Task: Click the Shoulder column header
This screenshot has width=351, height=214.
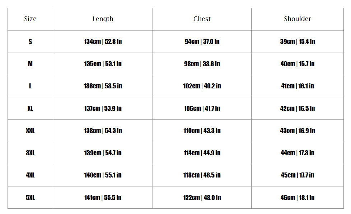Action: click(298, 19)
